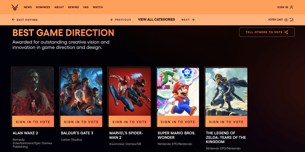Open the FAQ page
The width and height of the screenshot is (305, 152).
pos(86,7)
